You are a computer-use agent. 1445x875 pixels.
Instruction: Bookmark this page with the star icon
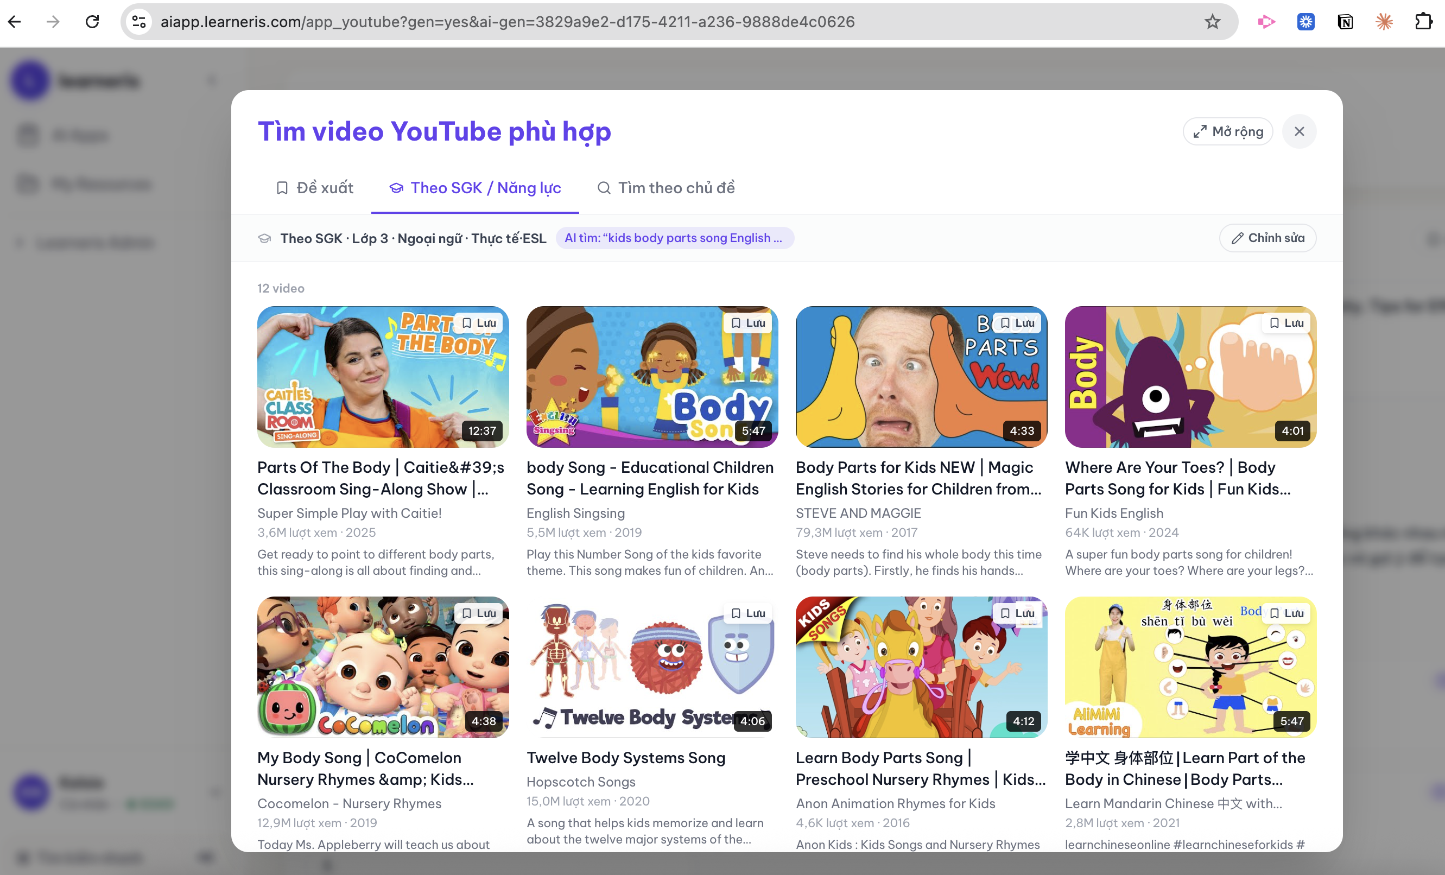pyautogui.click(x=1212, y=22)
